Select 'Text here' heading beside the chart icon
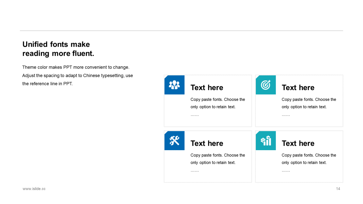 pos(298,143)
